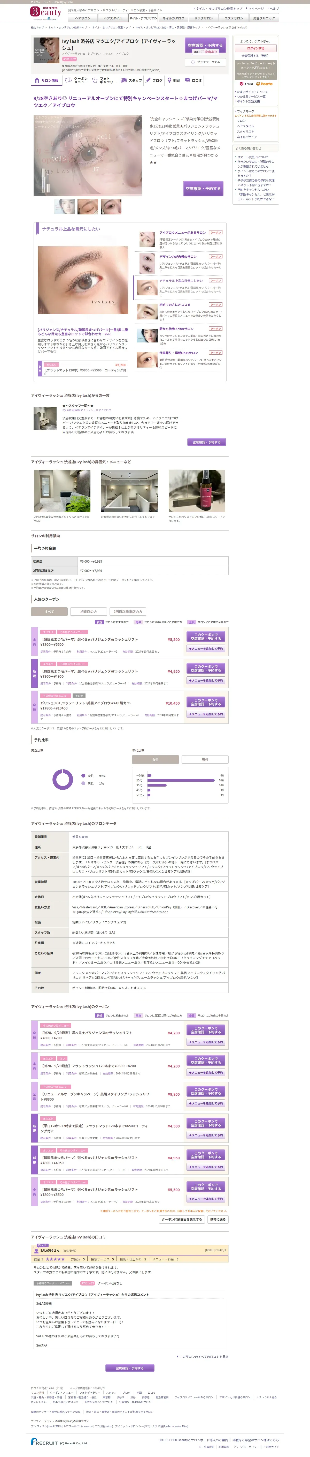Open the first salon atmosphere photo
Screen dimensions: 310x1457
[x=62, y=491]
